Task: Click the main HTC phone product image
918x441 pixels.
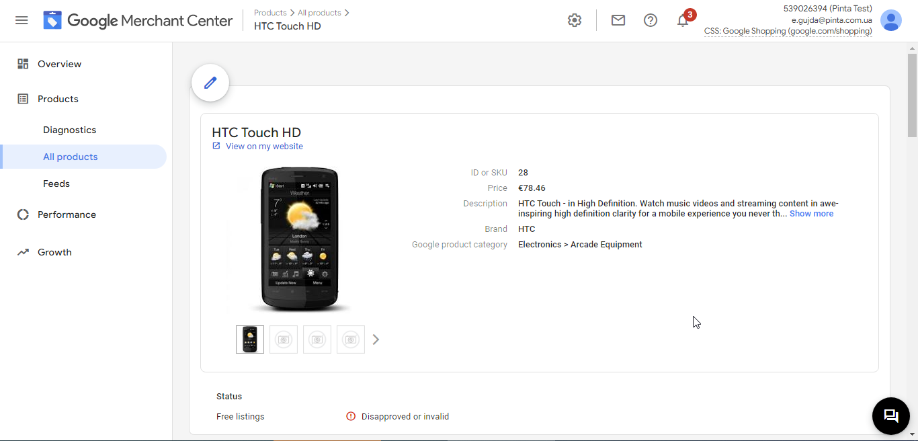Action: pos(300,240)
